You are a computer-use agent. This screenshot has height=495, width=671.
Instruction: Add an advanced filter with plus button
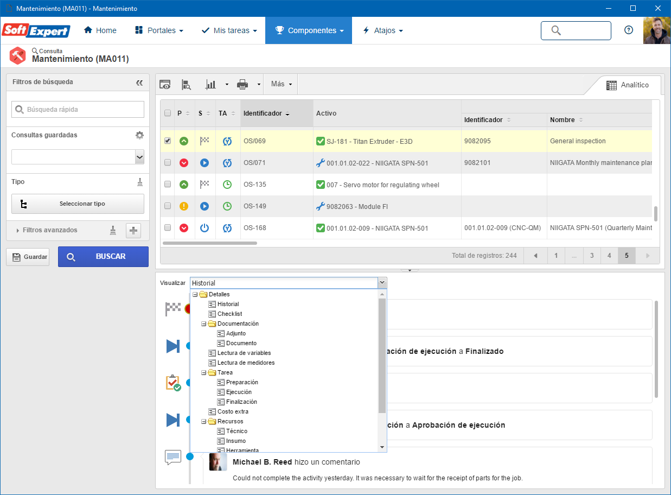pos(133,230)
